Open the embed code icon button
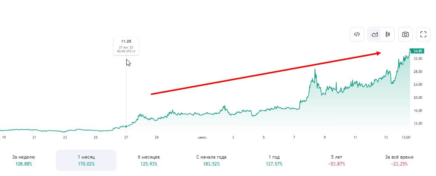 pyautogui.click(x=357, y=34)
